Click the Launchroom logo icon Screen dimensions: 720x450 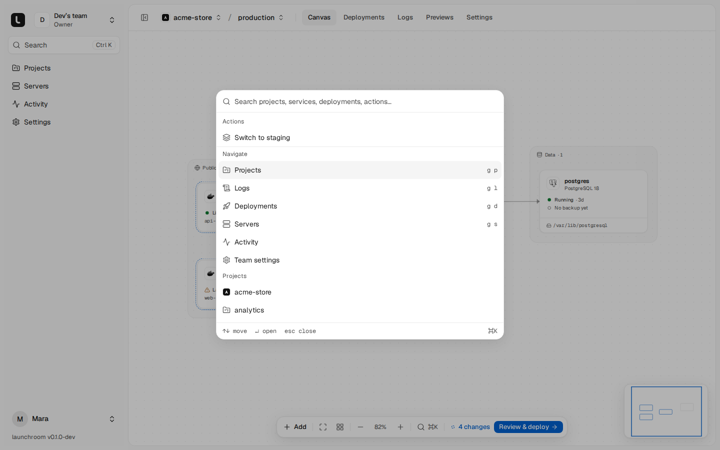[x=18, y=20]
